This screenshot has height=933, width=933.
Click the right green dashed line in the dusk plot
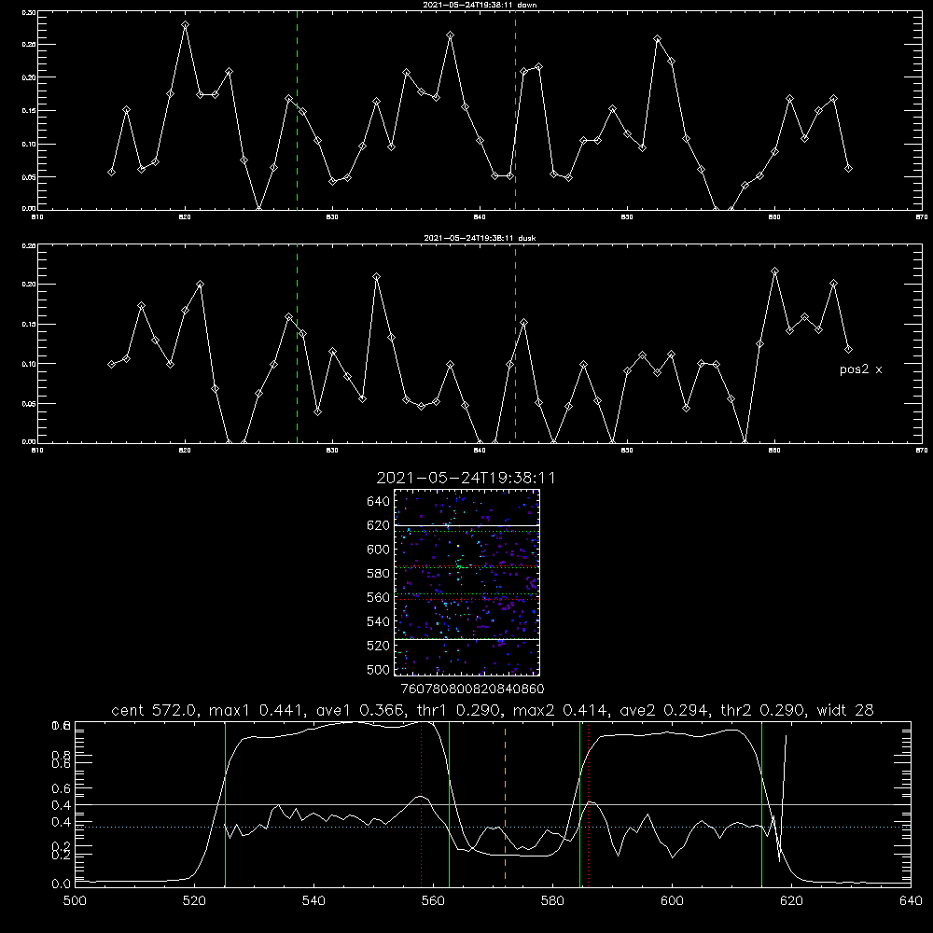[515, 343]
